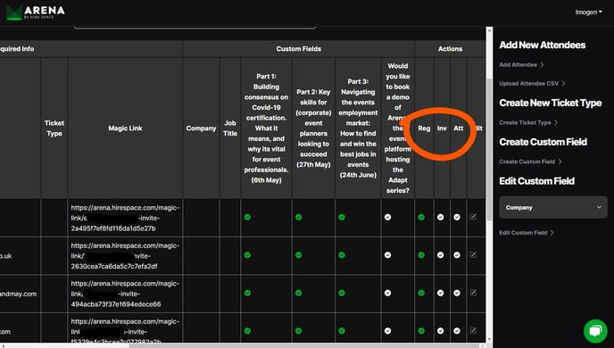614x348 pixels.
Task: Click magic link ending 2a495f7ef8fd116da1d5e27b
Action: click(x=125, y=218)
